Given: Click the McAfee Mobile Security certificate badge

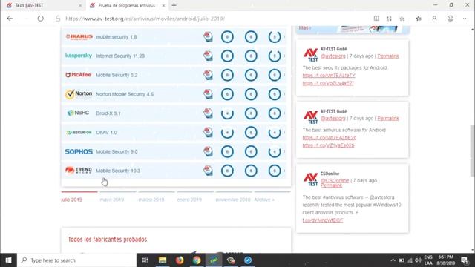Looking at the screenshot, I should [x=208, y=75].
